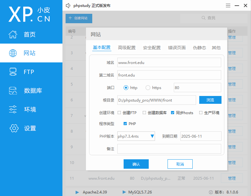Click the port number field showing 80
This screenshot has height=196, width=251.
pos(197,87)
